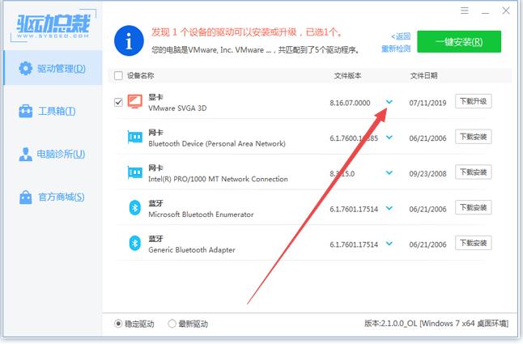Click the 文件版本 column header
The image size is (523, 344).
347,75
